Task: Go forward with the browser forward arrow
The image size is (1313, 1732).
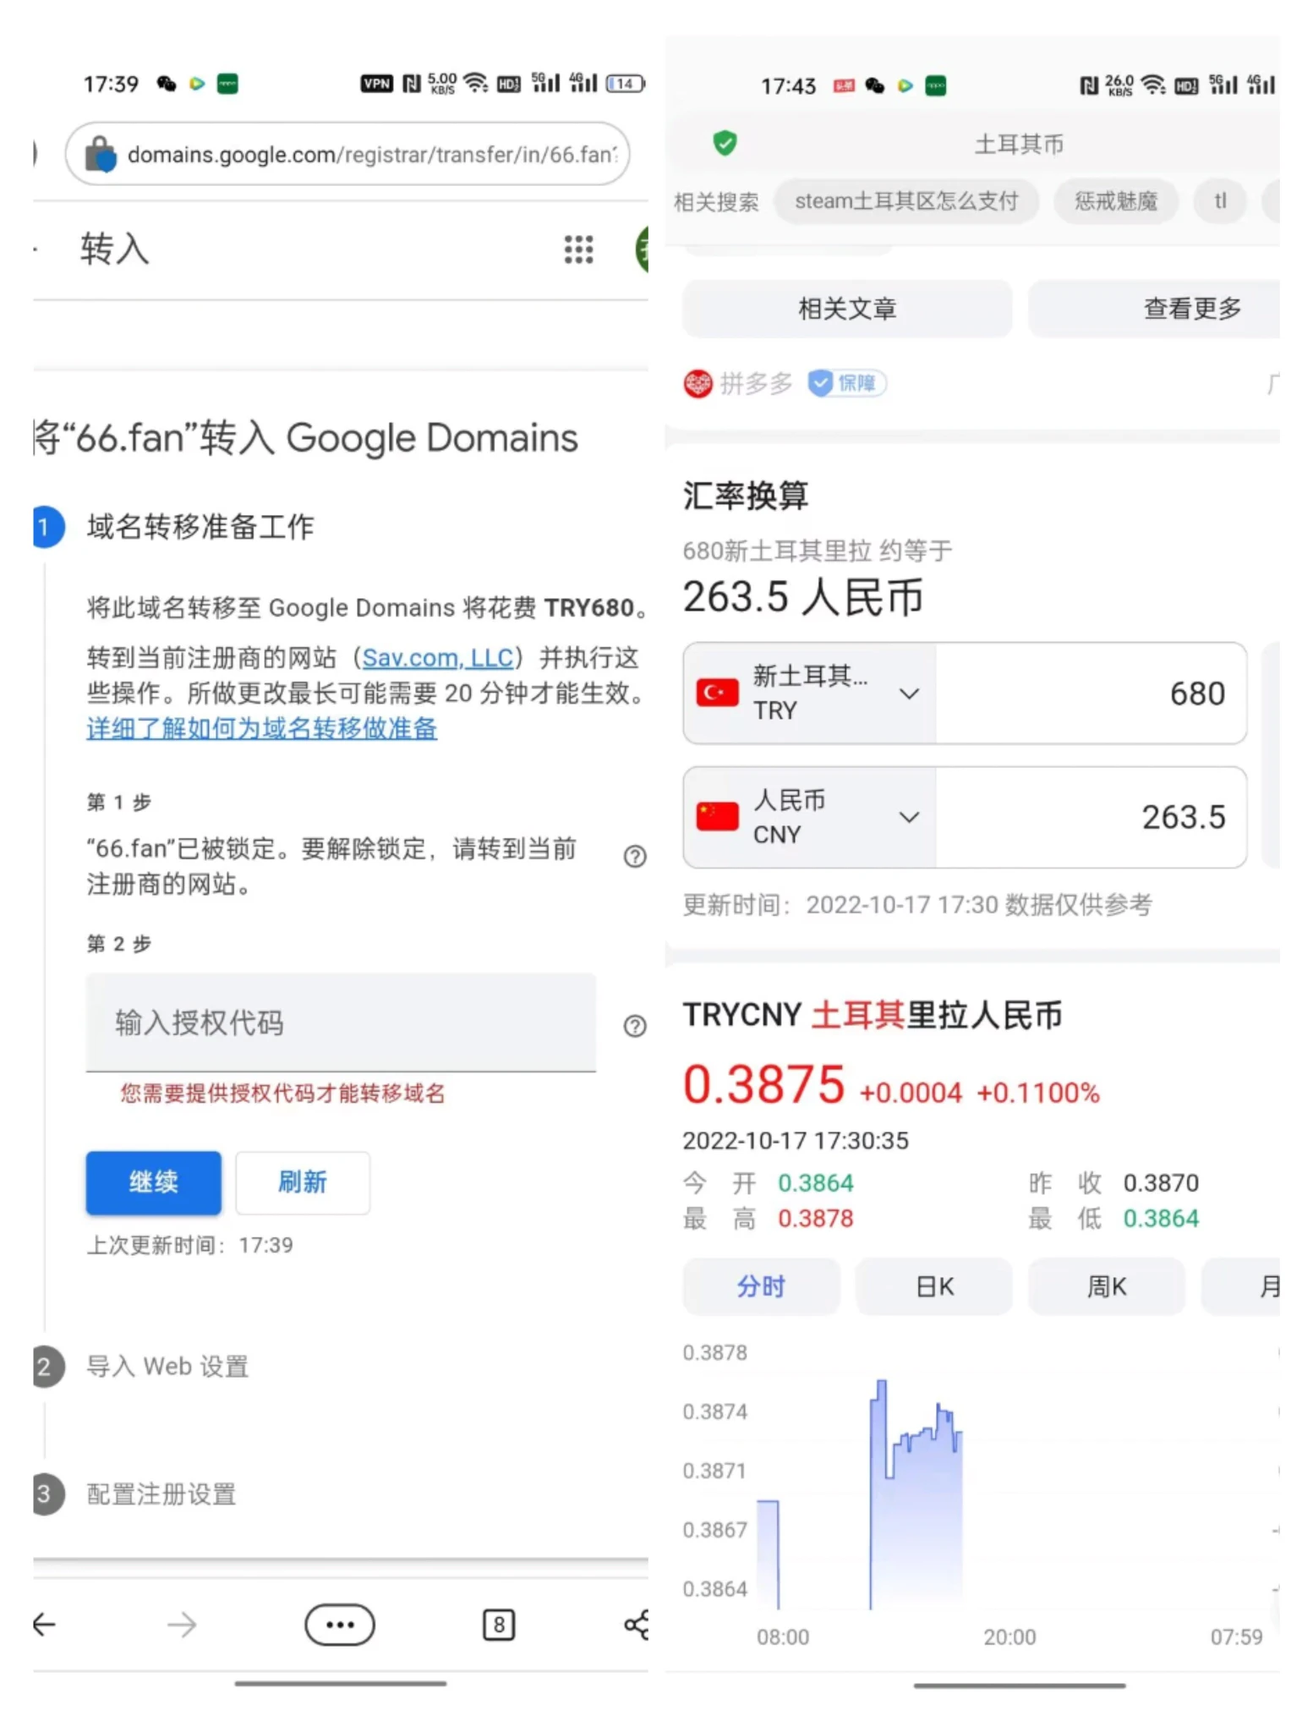Action: pyautogui.click(x=181, y=1624)
